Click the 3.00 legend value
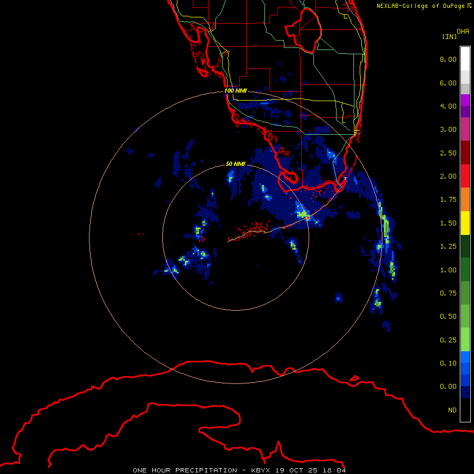 pos(448,130)
